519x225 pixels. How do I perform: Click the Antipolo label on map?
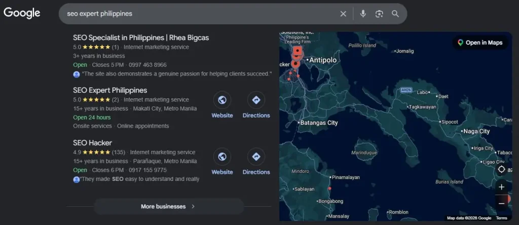tap(323, 60)
